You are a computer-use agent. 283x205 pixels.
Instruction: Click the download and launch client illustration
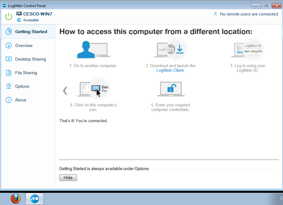coord(171,50)
